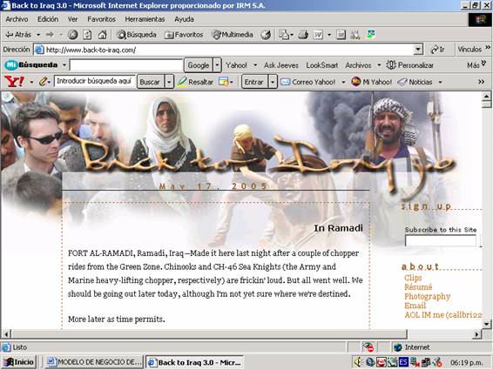Click the Photography link in about section
The image size is (493, 370).
428,297
